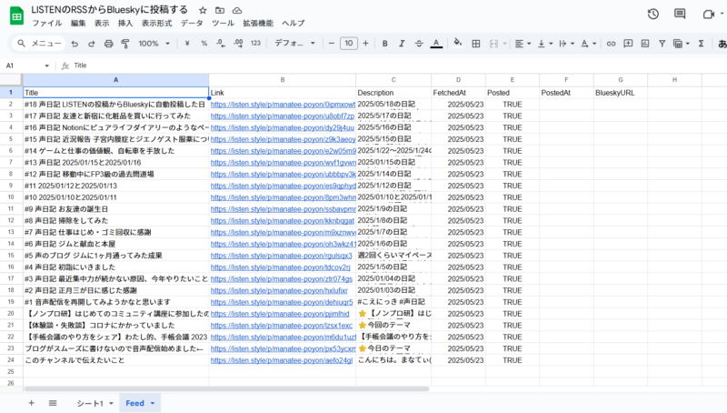Screen dimensions: 727x413
Task: Open the Name box dropdown arrow
Action: (47, 65)
